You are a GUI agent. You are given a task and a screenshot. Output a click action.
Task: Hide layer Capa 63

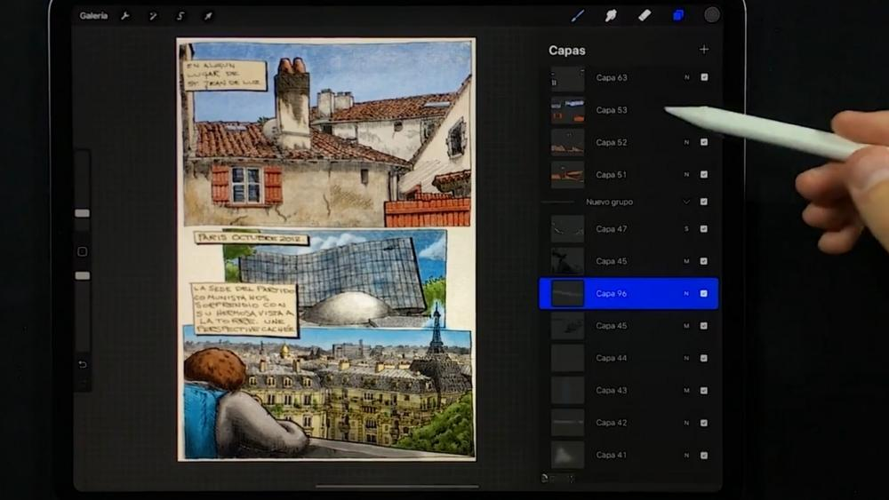(x=704, y=77)
